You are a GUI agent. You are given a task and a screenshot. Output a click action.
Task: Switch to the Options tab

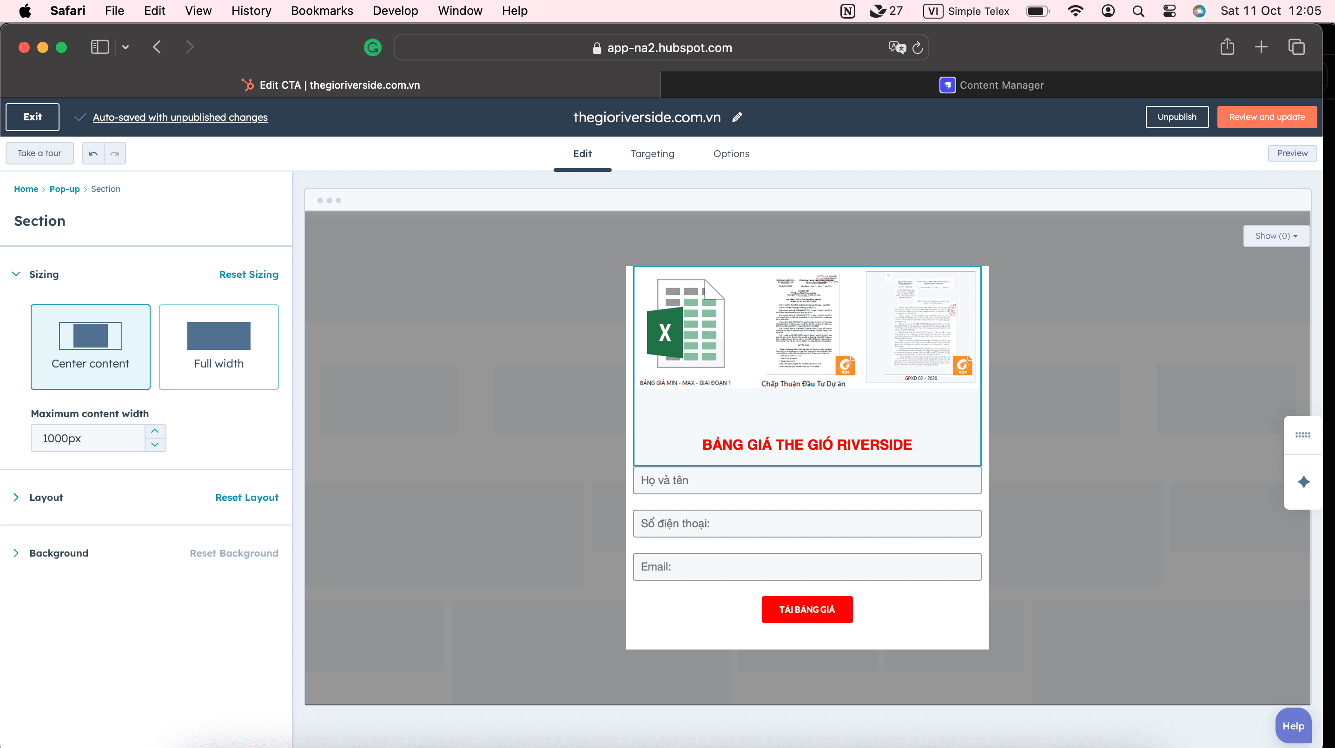pos(731,153)
